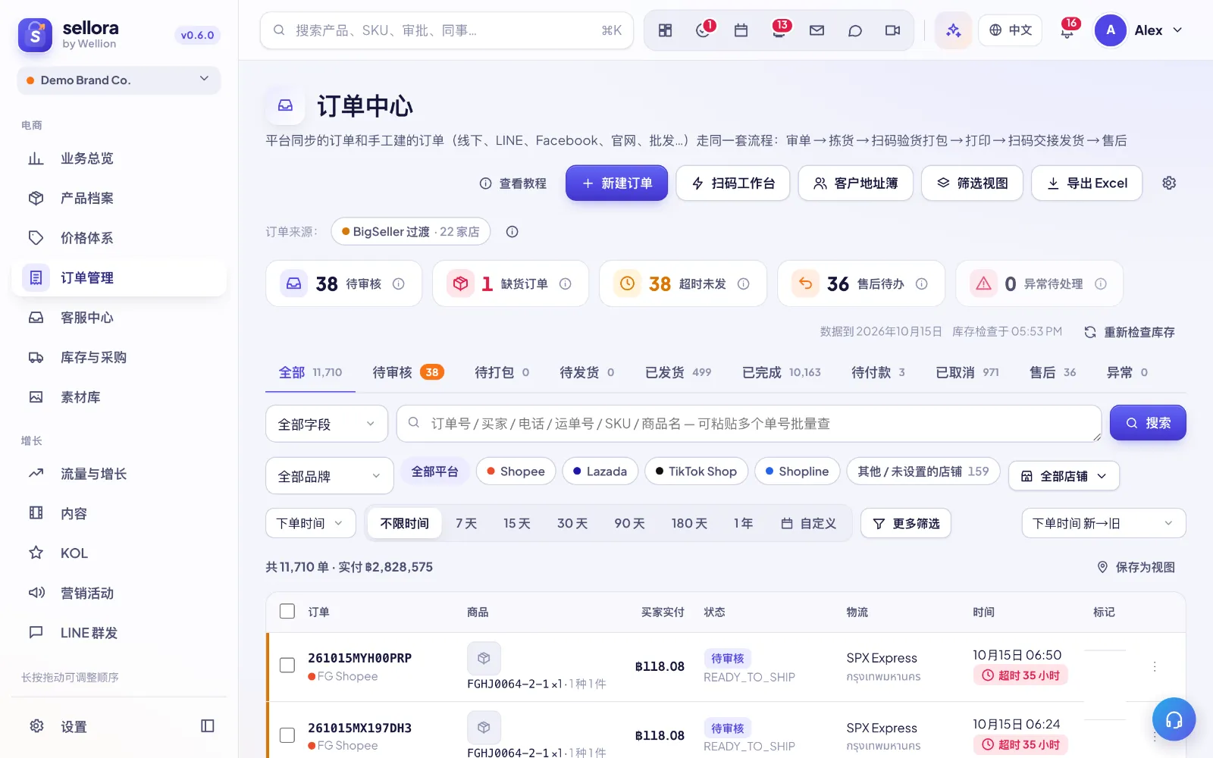Filter orders by TikTok Shop platform
This screenshot has height=758, width=1213.
[696, 471]
